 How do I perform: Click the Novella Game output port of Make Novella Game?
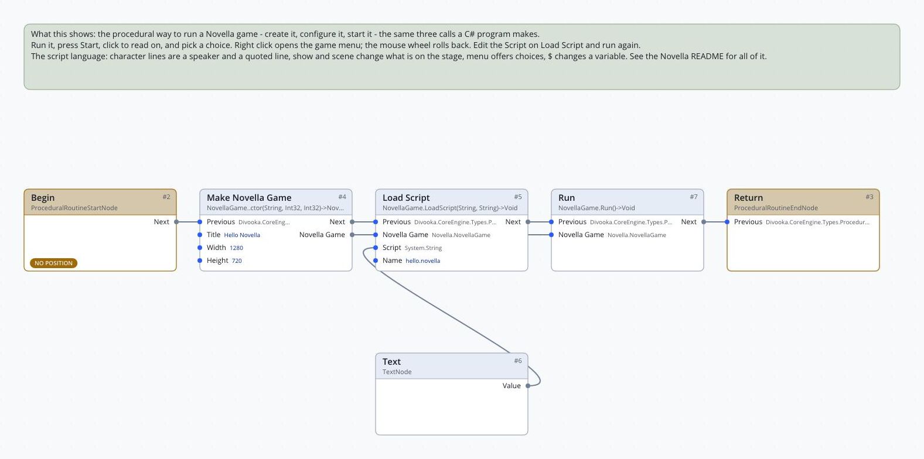pos(352,235)
